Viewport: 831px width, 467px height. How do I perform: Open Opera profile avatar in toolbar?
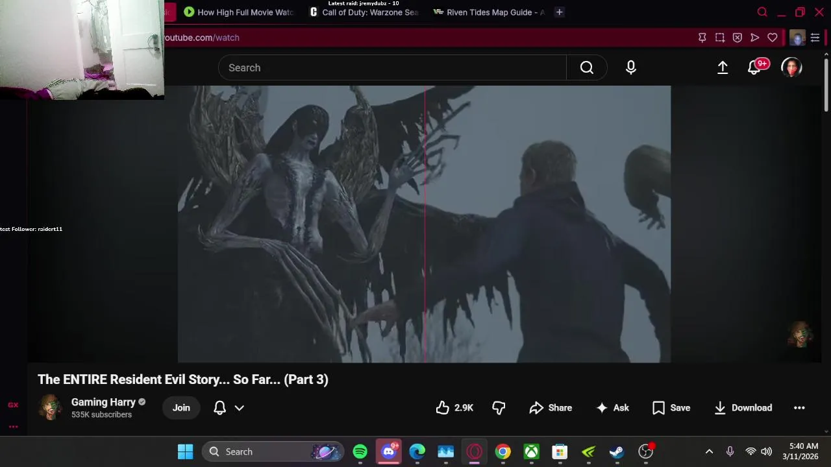click(x=797, y=38)
